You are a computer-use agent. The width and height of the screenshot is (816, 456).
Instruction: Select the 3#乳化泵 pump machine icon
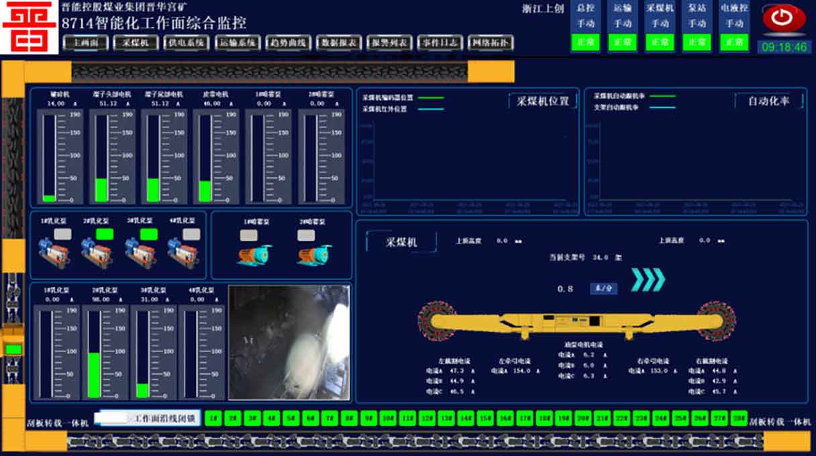pyautogui.click(x=140, y=253)
